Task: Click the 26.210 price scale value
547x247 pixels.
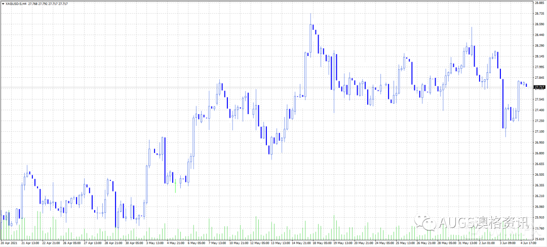Action: click(539, 196)
